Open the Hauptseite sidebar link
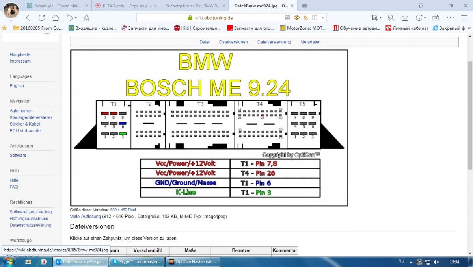Image resolution: width=473 pixels, height=267 pixels. [20, 54]
